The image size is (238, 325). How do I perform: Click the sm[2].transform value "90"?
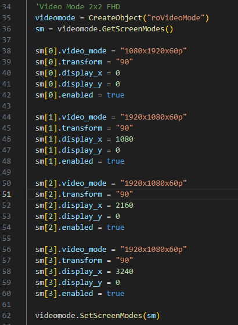click(124, 194)
